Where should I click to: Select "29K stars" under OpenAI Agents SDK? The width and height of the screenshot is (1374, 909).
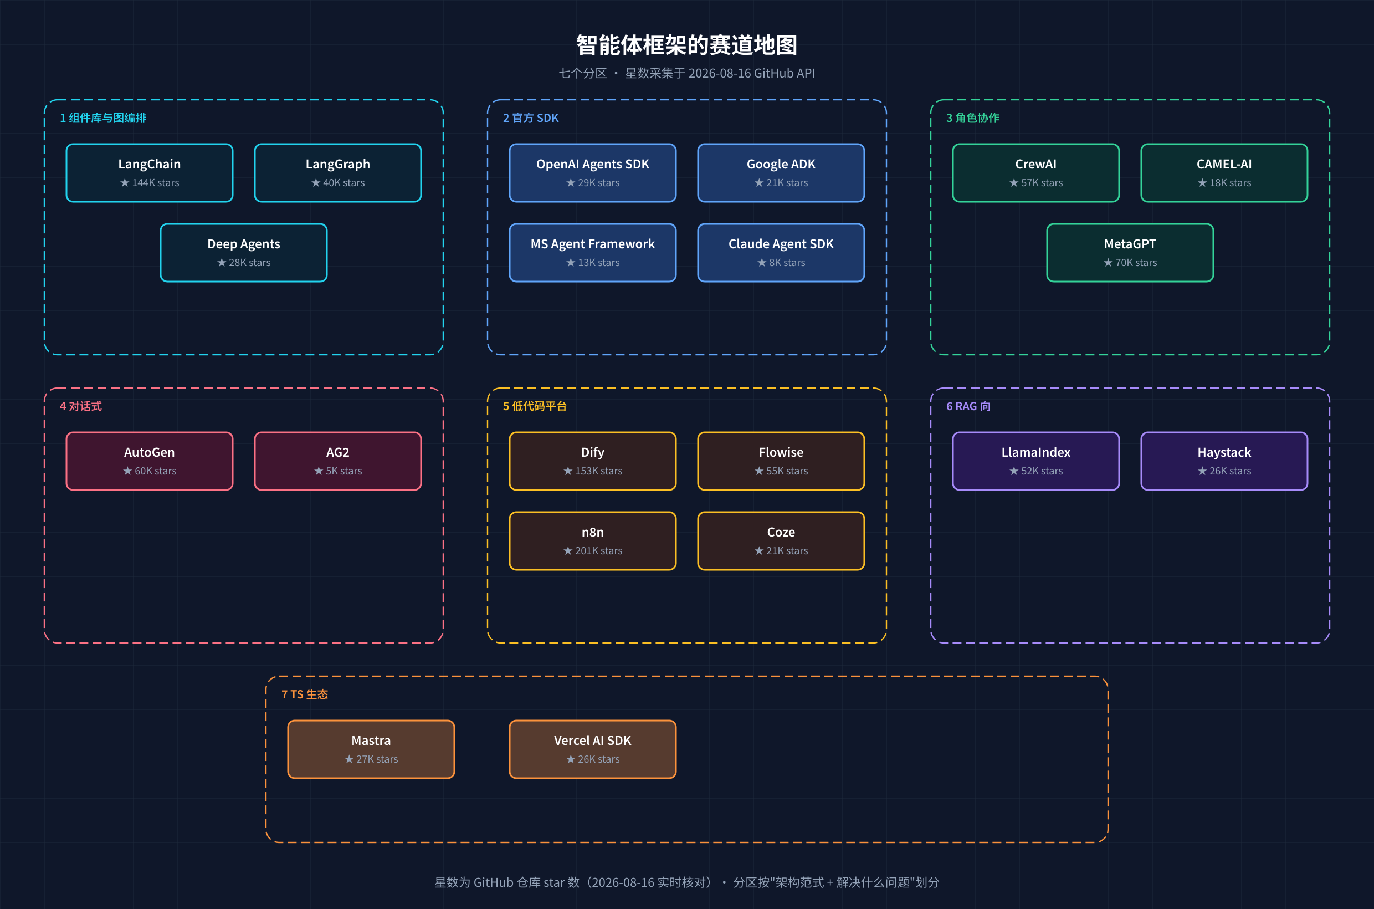[x=593, y=182]
